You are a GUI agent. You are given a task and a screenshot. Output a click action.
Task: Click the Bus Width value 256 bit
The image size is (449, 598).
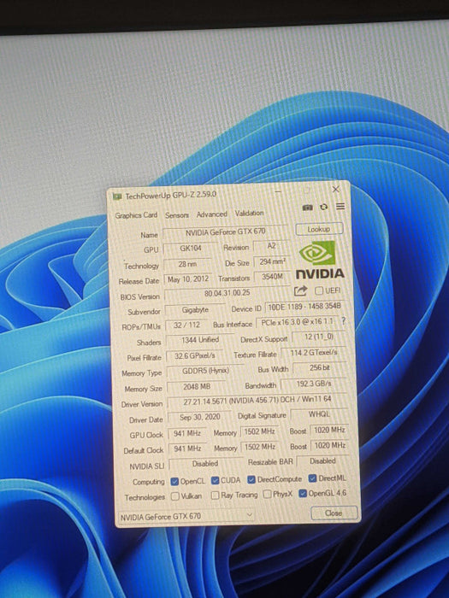click(320, 367)
